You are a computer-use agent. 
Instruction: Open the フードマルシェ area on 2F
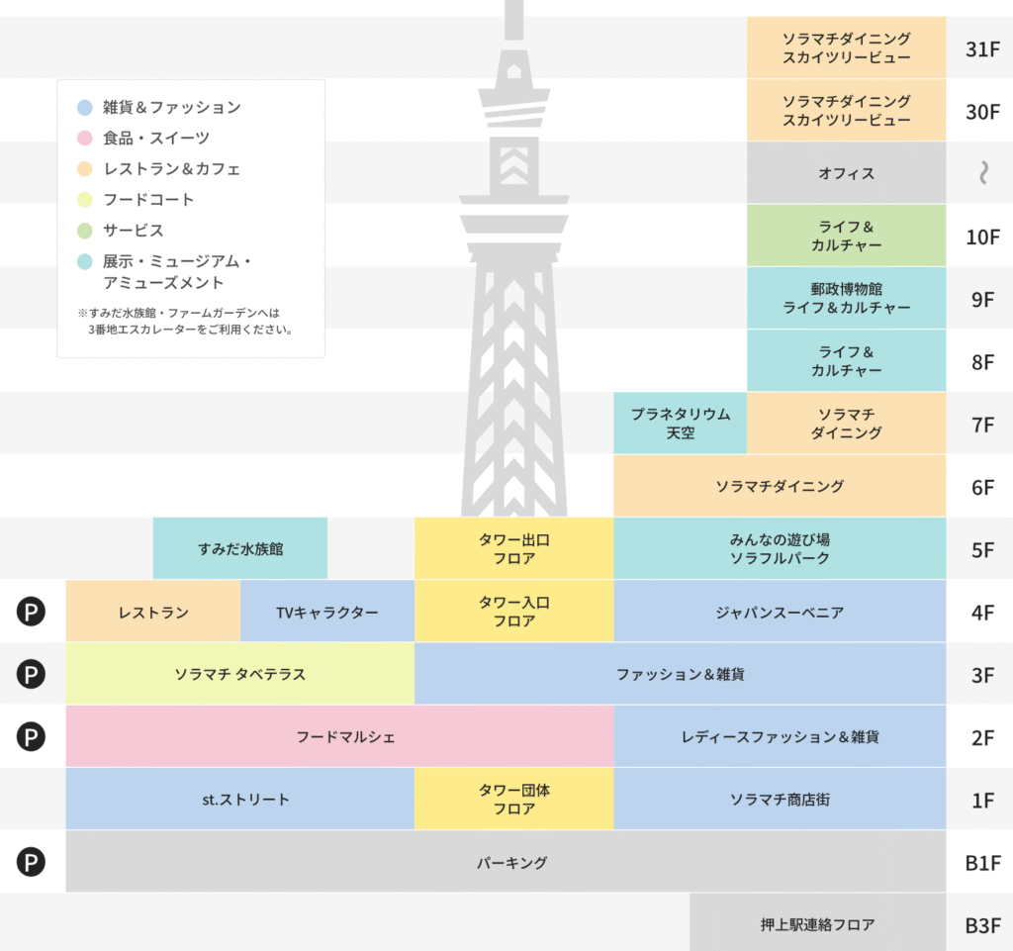coord(339,737)
